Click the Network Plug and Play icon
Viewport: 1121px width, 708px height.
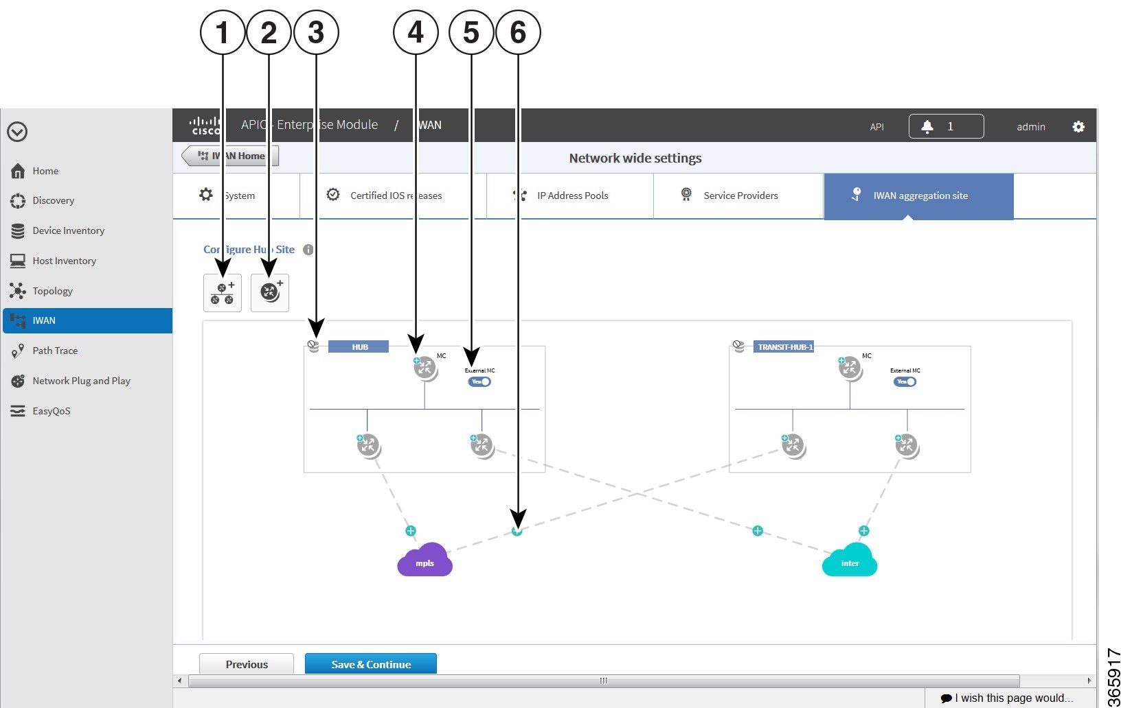18,381
